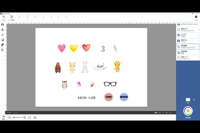Click the zoom in magnifier icon
Image resolution: width=200 pixels, height=133 pixels.
(x=25, y=117)
